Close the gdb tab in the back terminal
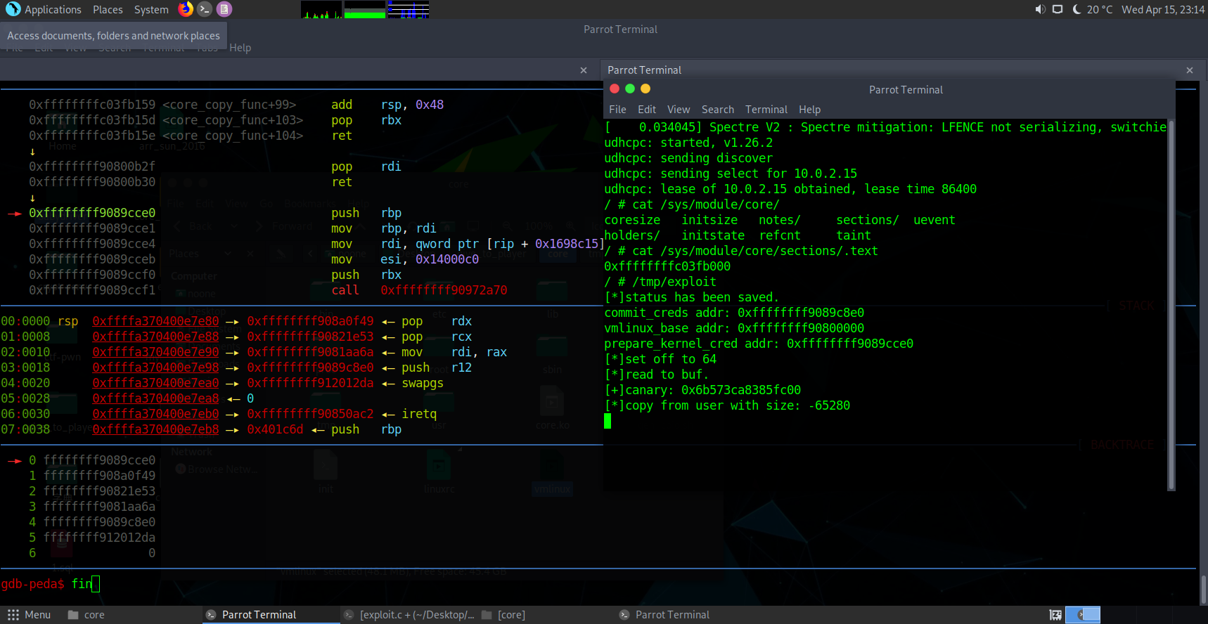Screen dimensions: 1208x624 tap(584, 70)
